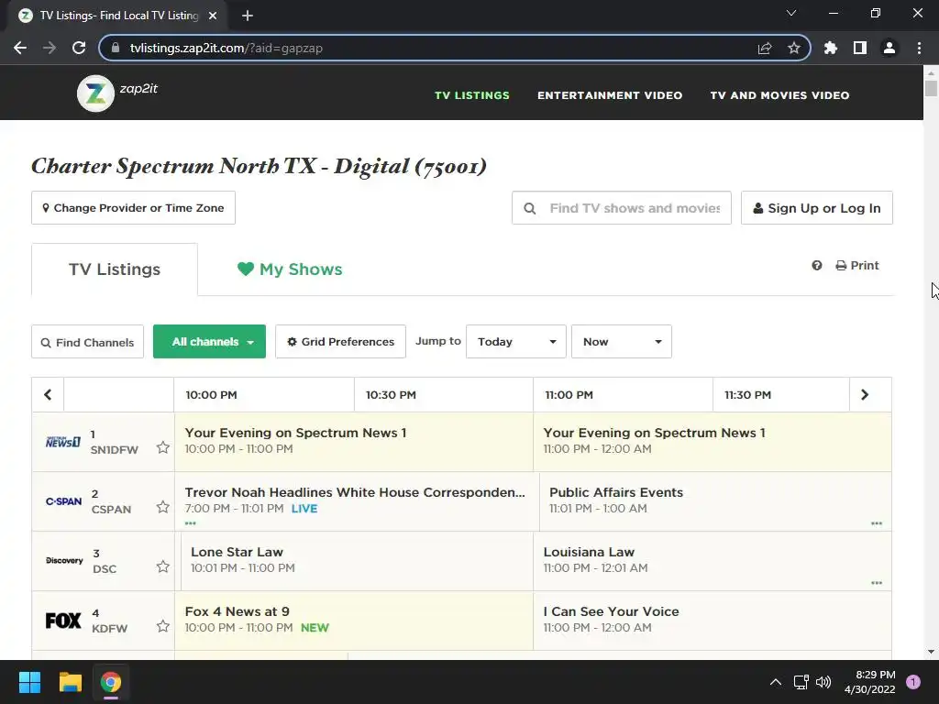Open TV AND MOVIES VIDEO nav item
Image resolution: width=939 pixels, height=704 pixels.
(779, 95)
